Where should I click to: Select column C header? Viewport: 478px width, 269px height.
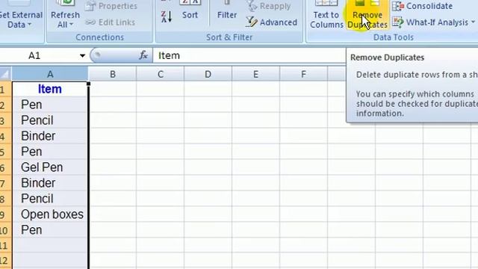tap(161, 74)
